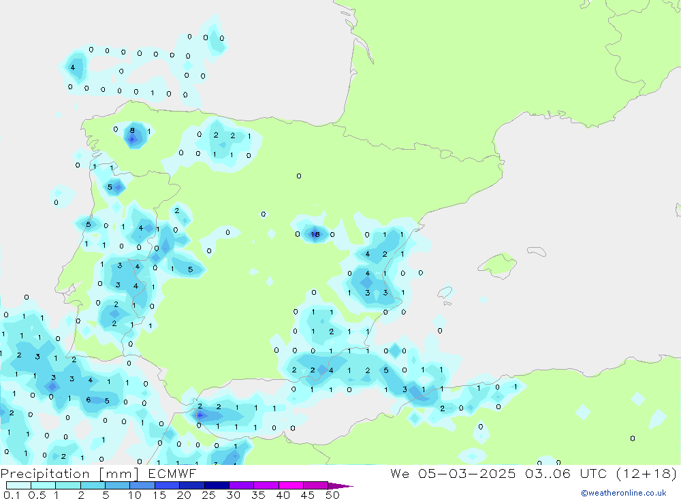The width and height of the screenshot is (681, 499).
Task: Click the "Precipitation [mm]" title text
Action: (69, 474)
